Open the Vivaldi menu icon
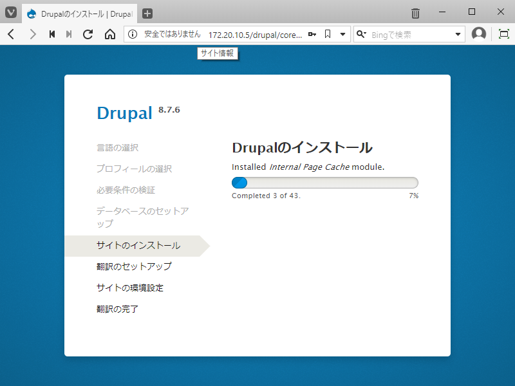 (11, 13)
